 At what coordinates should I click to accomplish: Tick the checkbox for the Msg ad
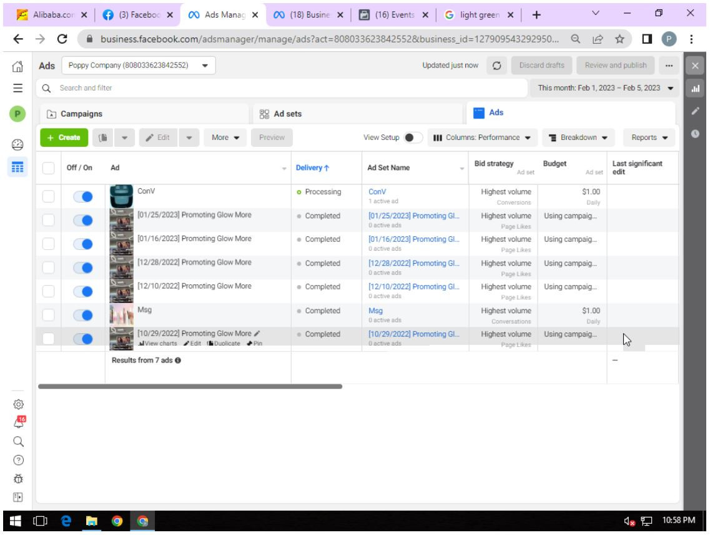click(x=48, y=314)
